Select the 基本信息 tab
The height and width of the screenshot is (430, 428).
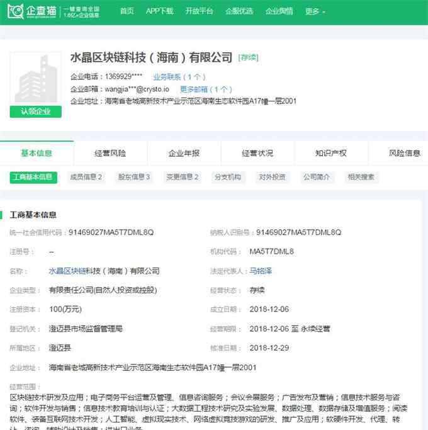coord(37,153)
